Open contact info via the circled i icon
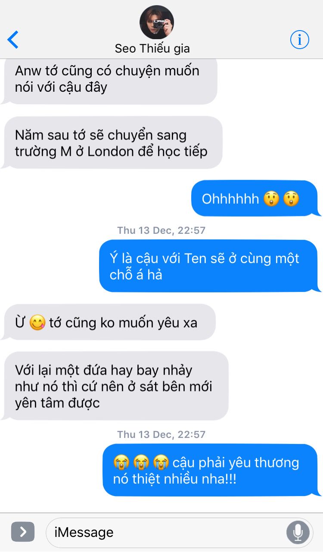Screen dimensions: 323x552 pyautogui.click(x=300, y=40)
